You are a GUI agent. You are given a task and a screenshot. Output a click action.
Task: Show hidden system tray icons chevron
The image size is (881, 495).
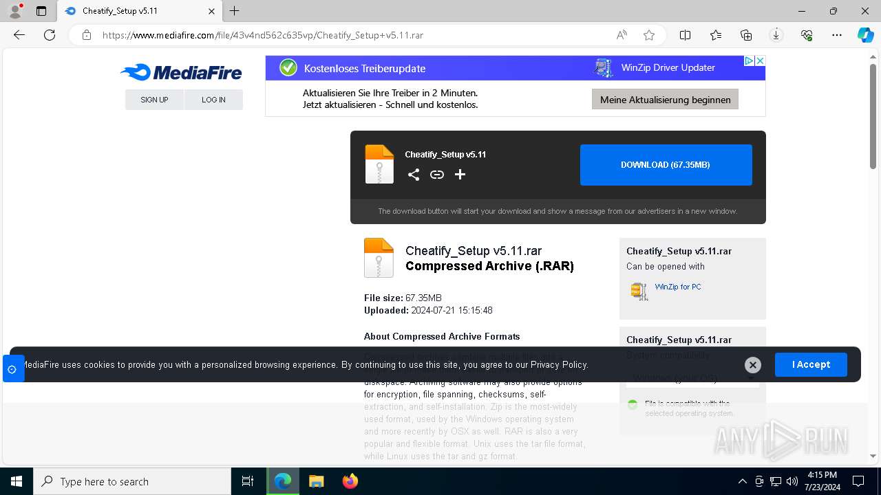point(742,481)
